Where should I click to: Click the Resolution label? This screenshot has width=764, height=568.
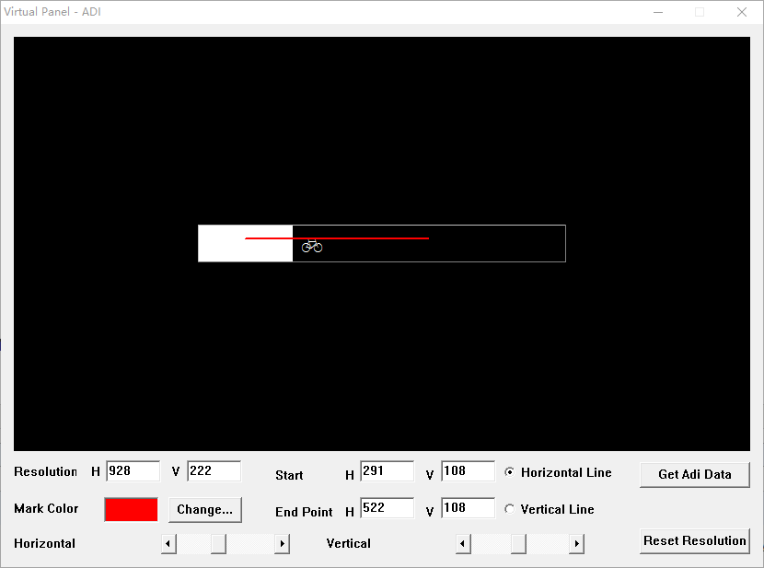coord(46,471)
